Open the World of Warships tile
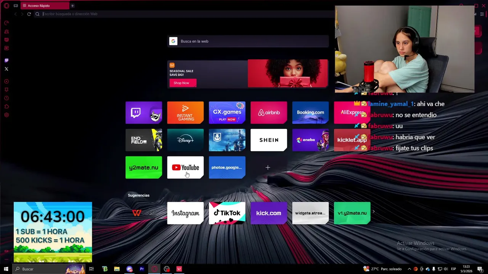 [227, 140]
